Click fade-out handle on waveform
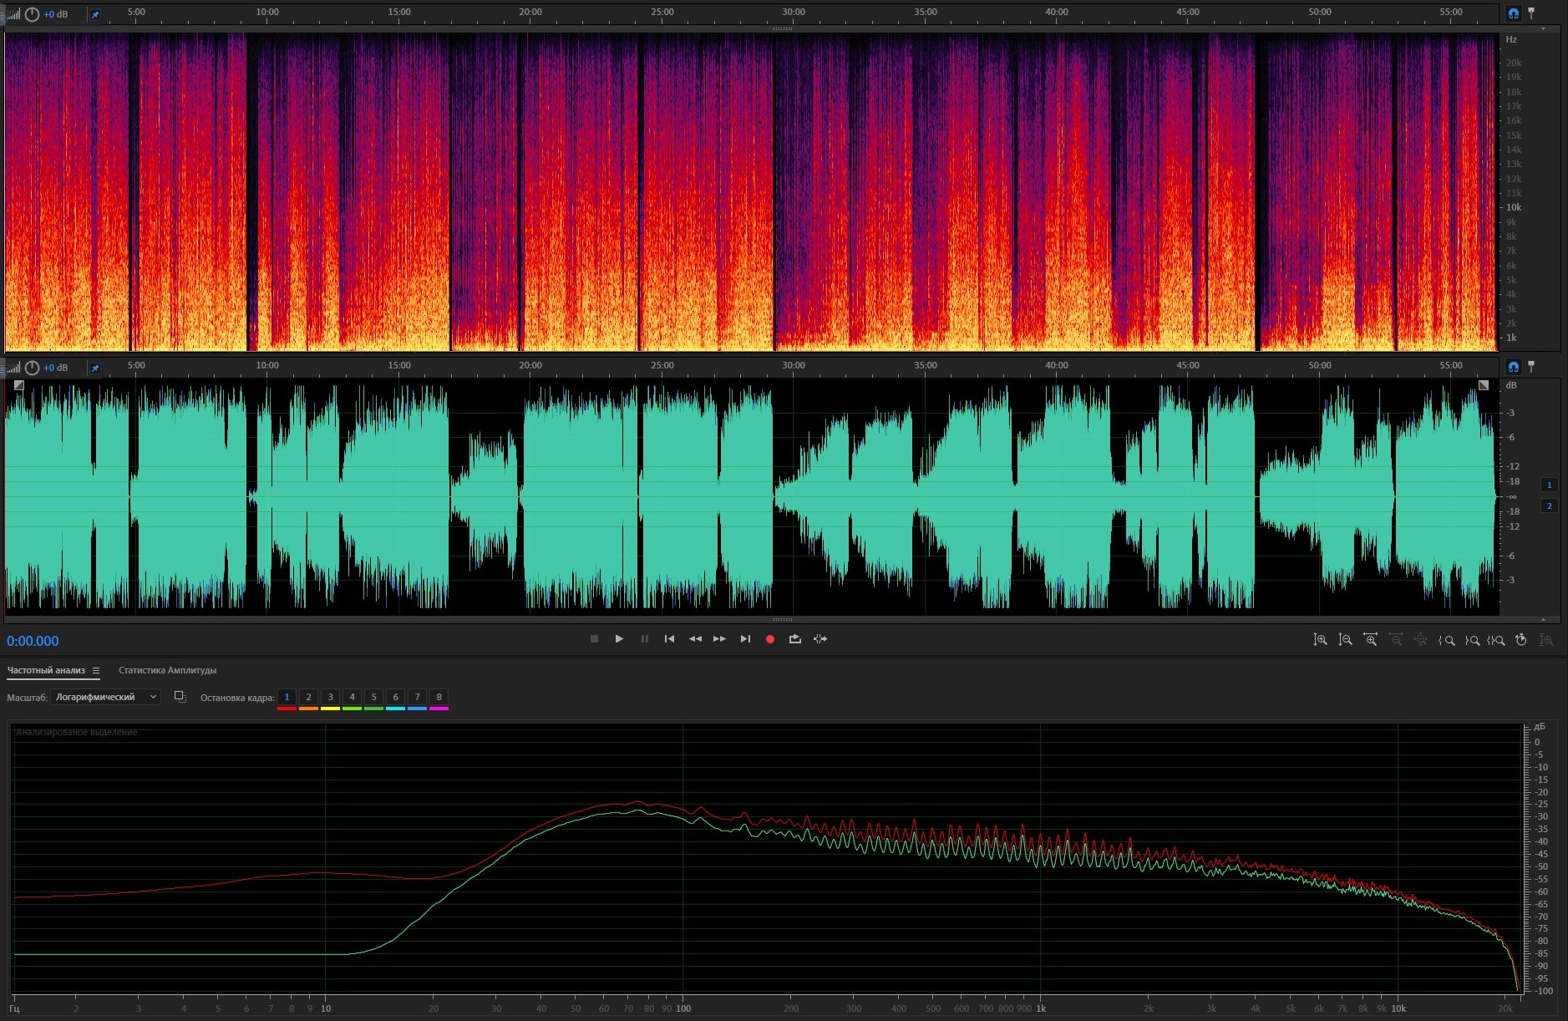Image resolution: width=1568 pixels, height=1021 pixels. [1484, 385]
